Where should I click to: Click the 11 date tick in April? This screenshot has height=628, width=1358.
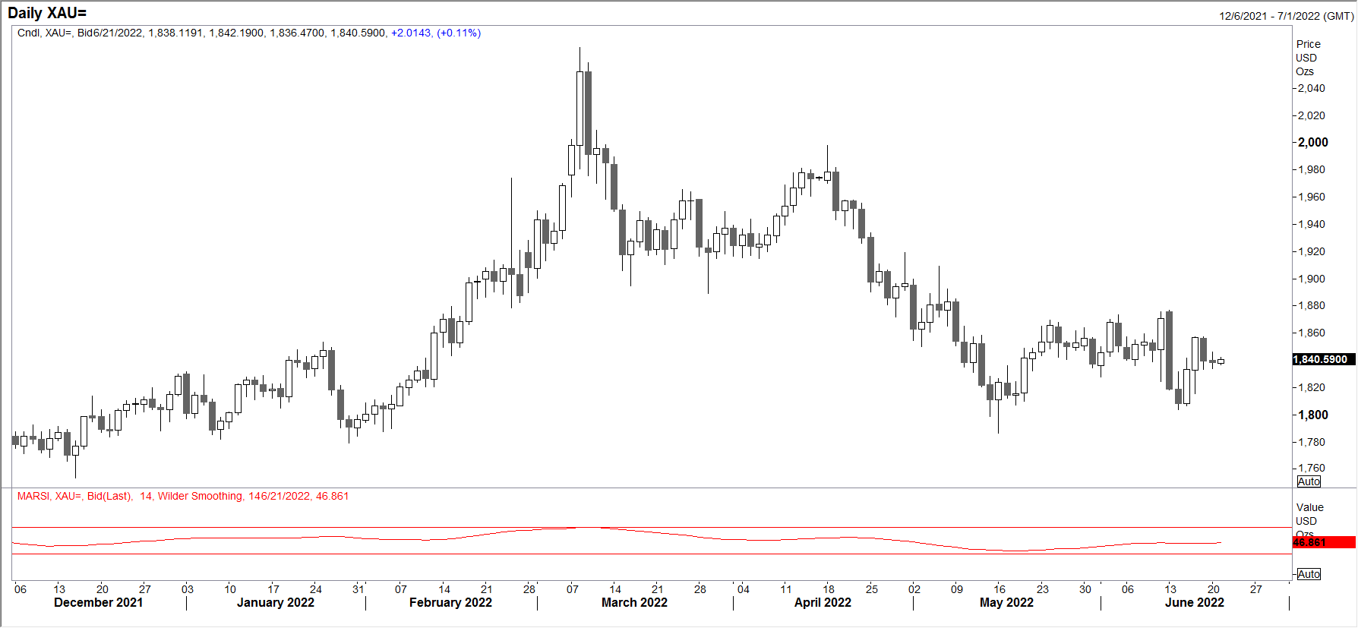point(786,589)
